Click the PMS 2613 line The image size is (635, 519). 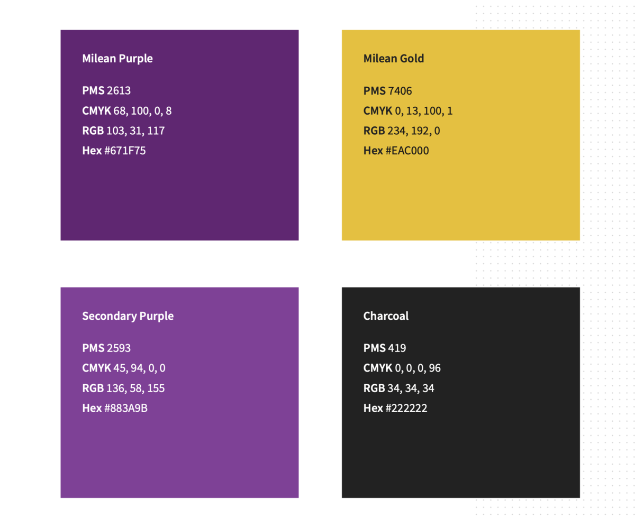(x=106, y=90)
